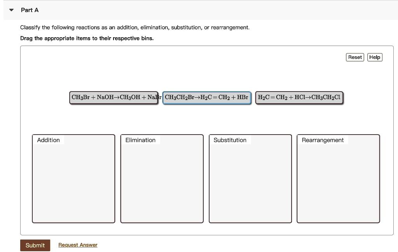Screen dimensions: 398x252
Task: Submit the answer
Action: click(35, 245)
